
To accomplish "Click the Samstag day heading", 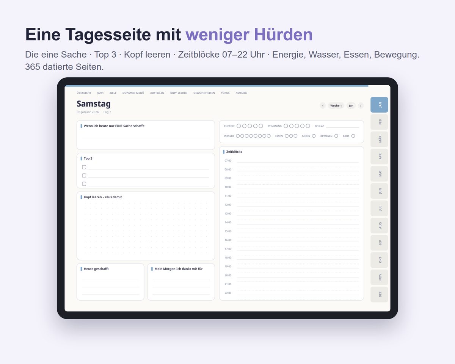I will tap(94, 104).
